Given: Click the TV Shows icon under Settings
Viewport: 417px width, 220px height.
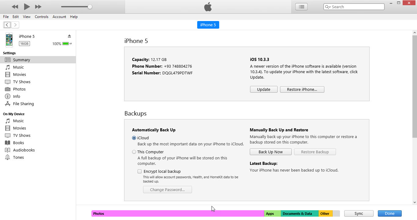Looking at the screenshot, I should click(x=8, y=82).
